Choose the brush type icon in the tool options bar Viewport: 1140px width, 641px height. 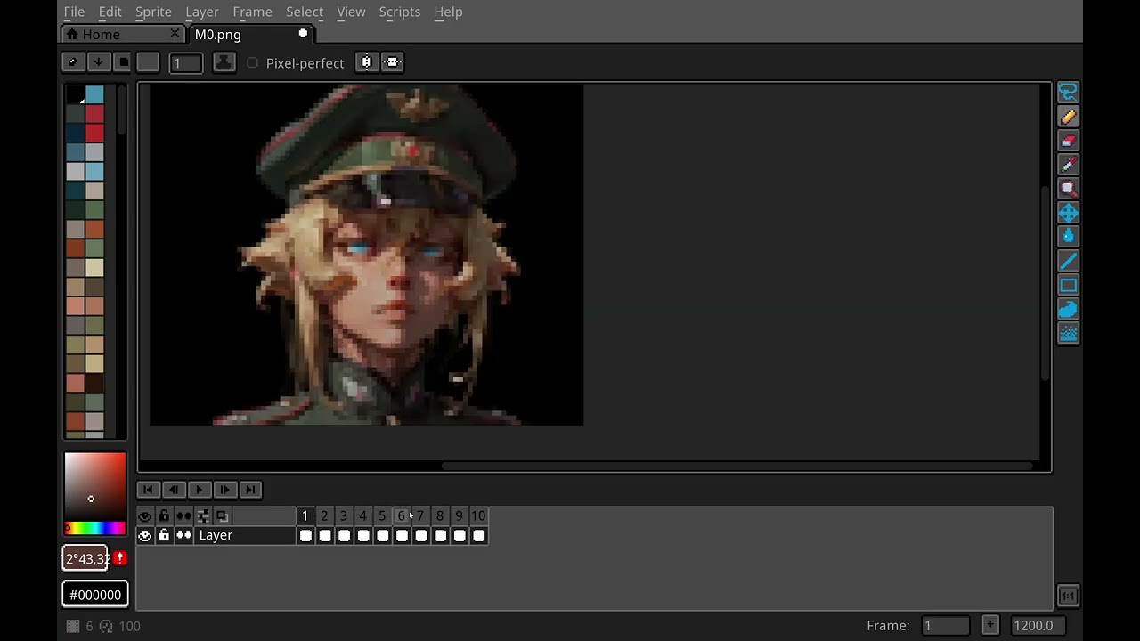point(73,62)
